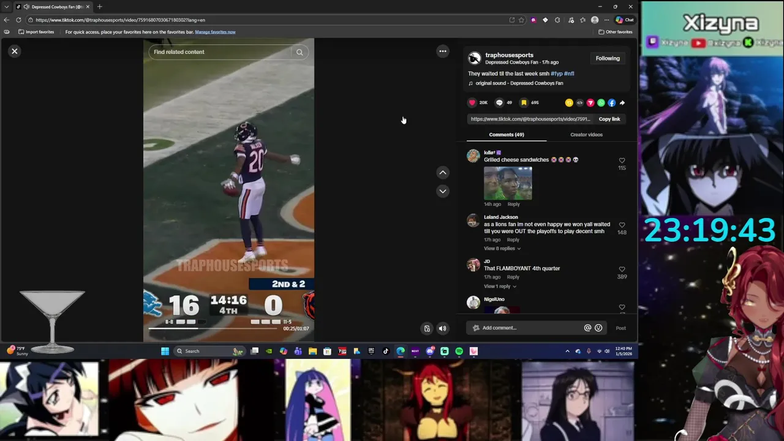The height and width of the screenshot is (441, 784).
Task: Switch to the Comments (49) tab
Action: click(x=507, y=135)
